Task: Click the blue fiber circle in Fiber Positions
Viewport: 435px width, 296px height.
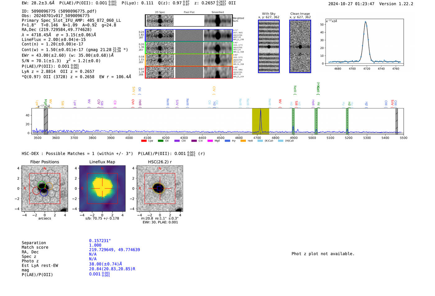Action: (x=44, y=192)
